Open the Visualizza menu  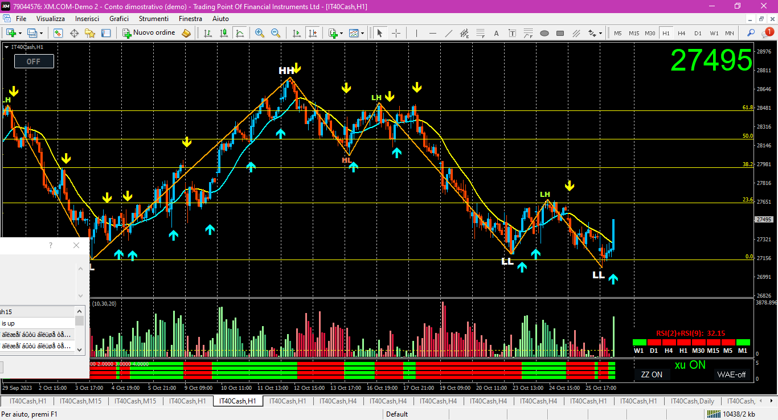[51, 19]
